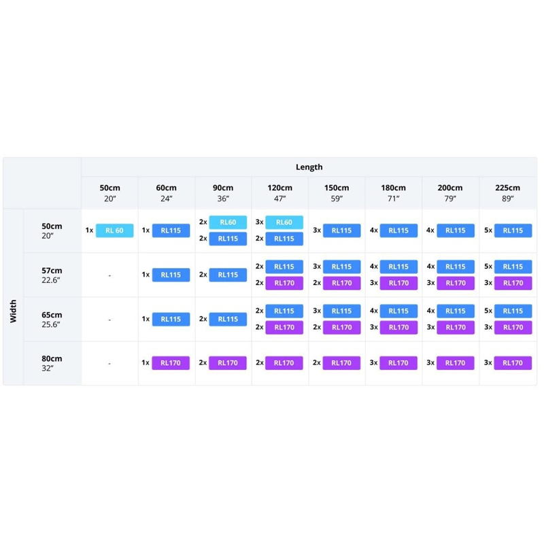Click the cyan RL60 badge under 120cm
Screen dimensions: 544x544
(284, 222)
